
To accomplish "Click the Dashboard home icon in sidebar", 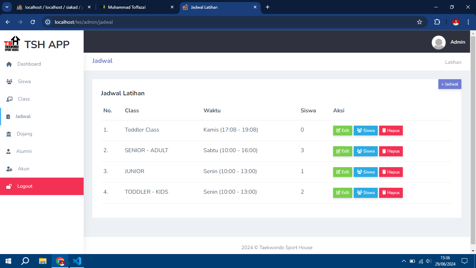I will (9, 64).
